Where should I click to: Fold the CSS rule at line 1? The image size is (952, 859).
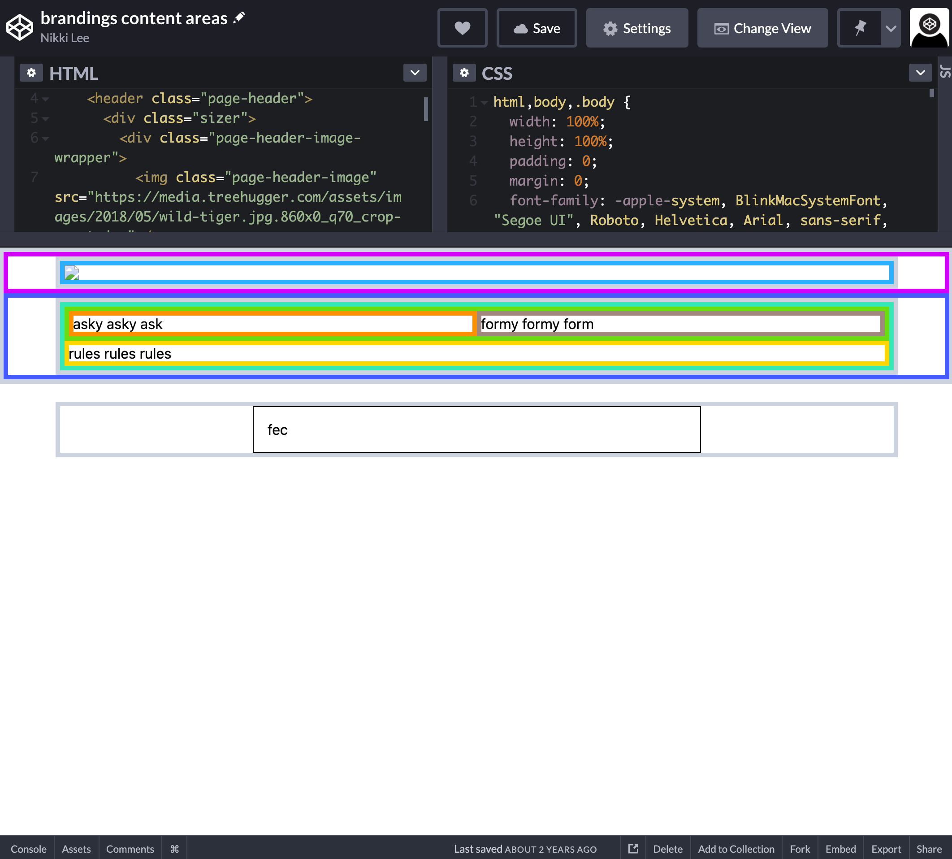point(484,102)
